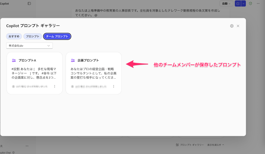Open prompt gallery settings gear
This screenshot has height=154, width=265.
(232, 26)
